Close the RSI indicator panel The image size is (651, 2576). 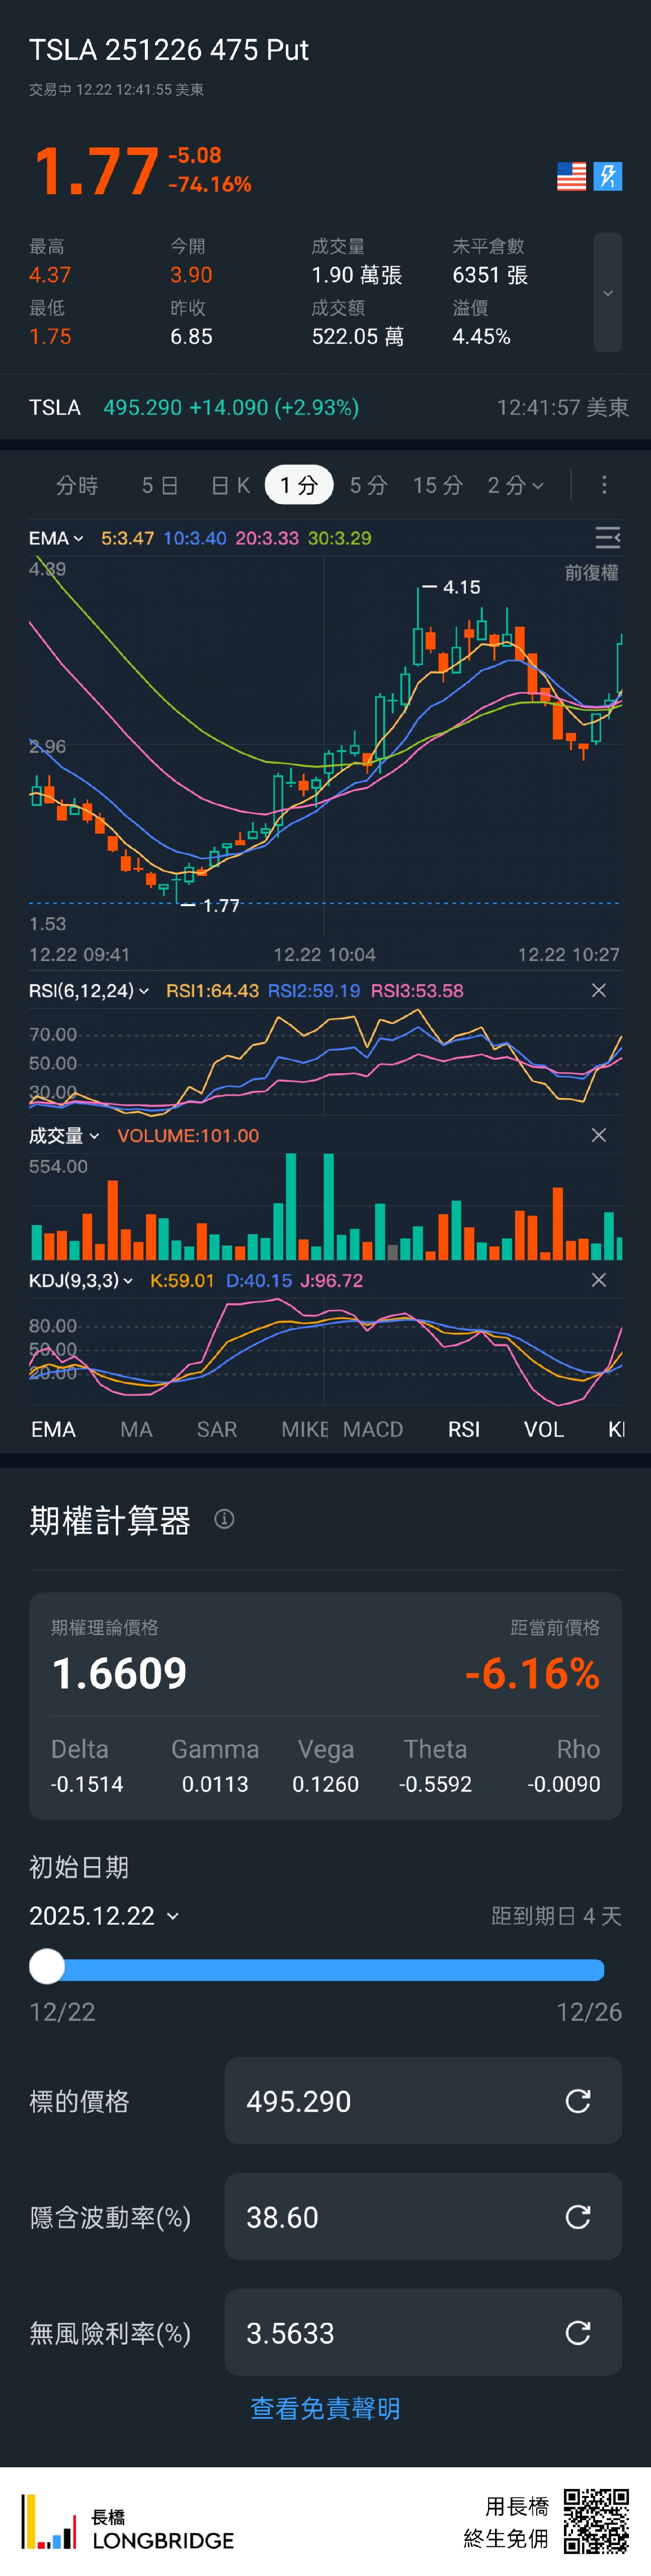pyautogui.click(x=599, y=990)
